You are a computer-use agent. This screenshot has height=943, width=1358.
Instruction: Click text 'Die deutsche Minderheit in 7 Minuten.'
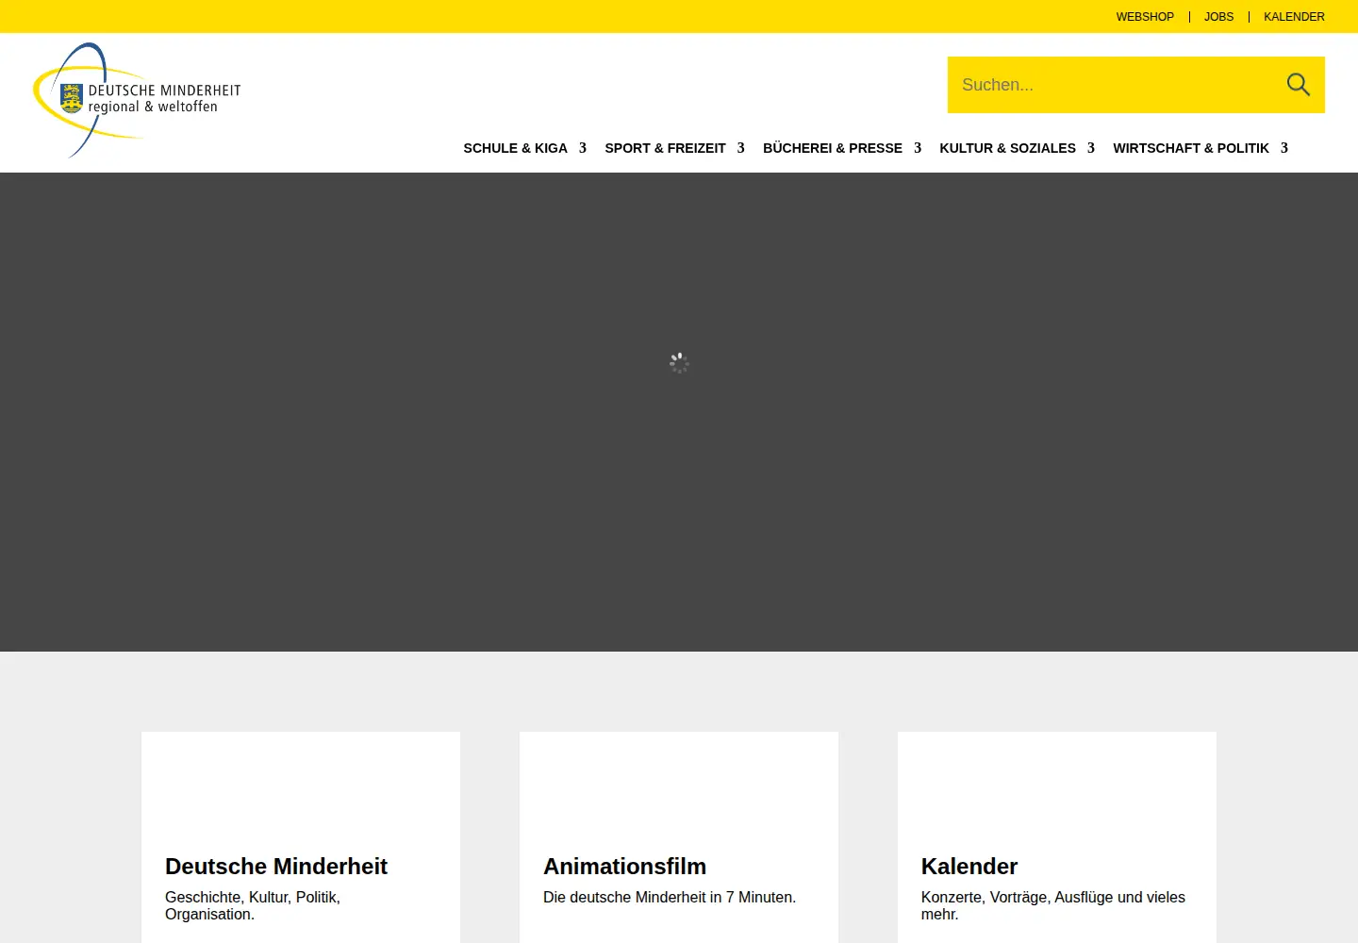click(x=670, y=897)
